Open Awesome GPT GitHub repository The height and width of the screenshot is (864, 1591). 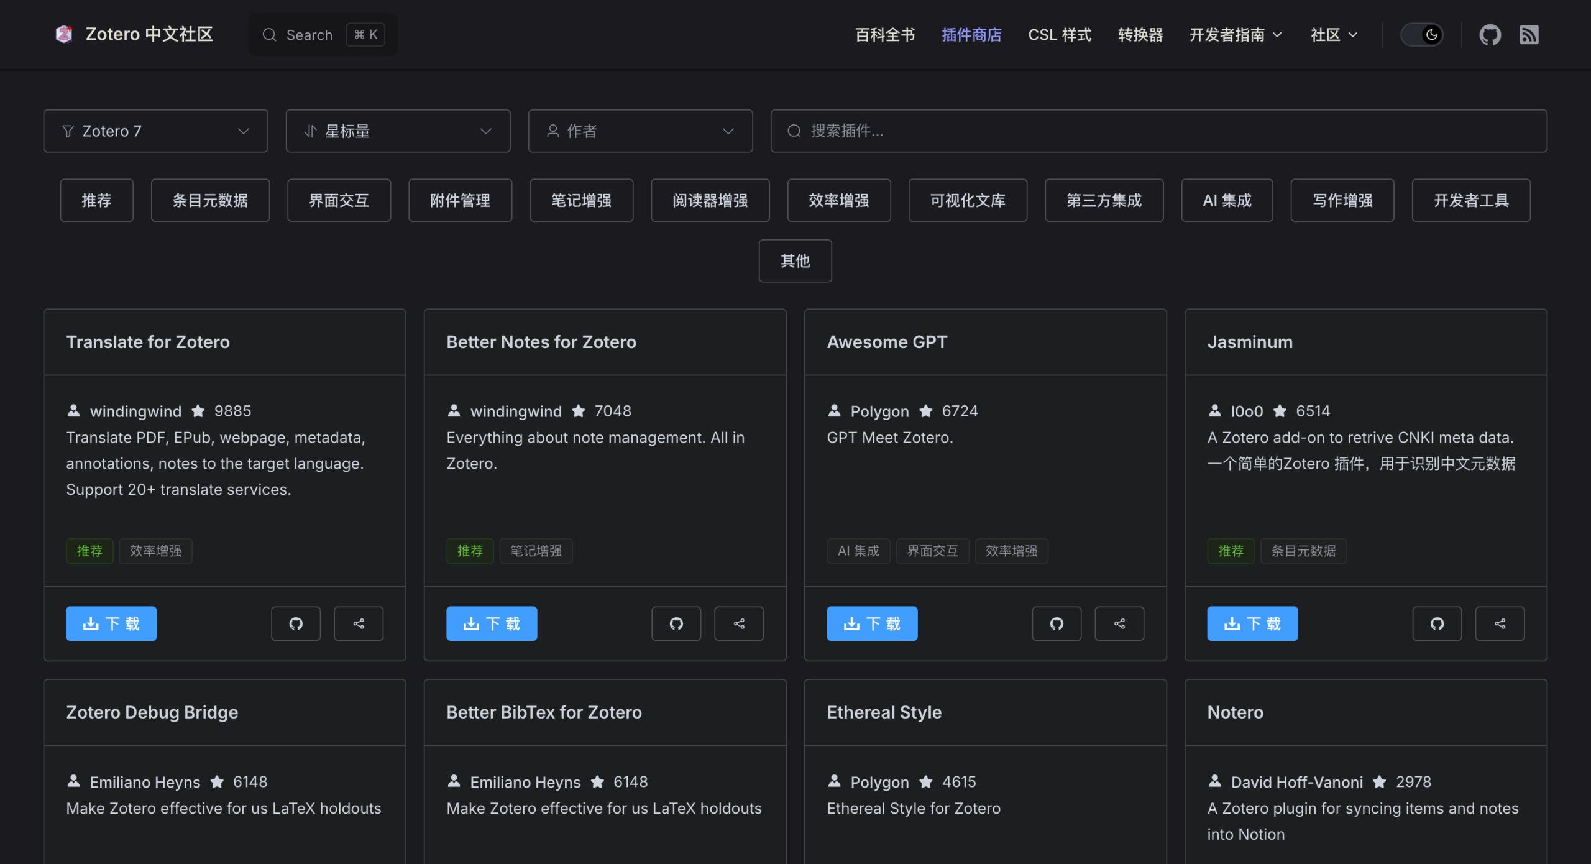(1057, 623)
